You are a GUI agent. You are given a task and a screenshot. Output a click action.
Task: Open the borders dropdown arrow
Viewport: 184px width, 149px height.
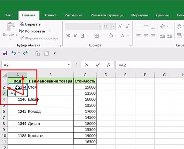pos(102,36)
